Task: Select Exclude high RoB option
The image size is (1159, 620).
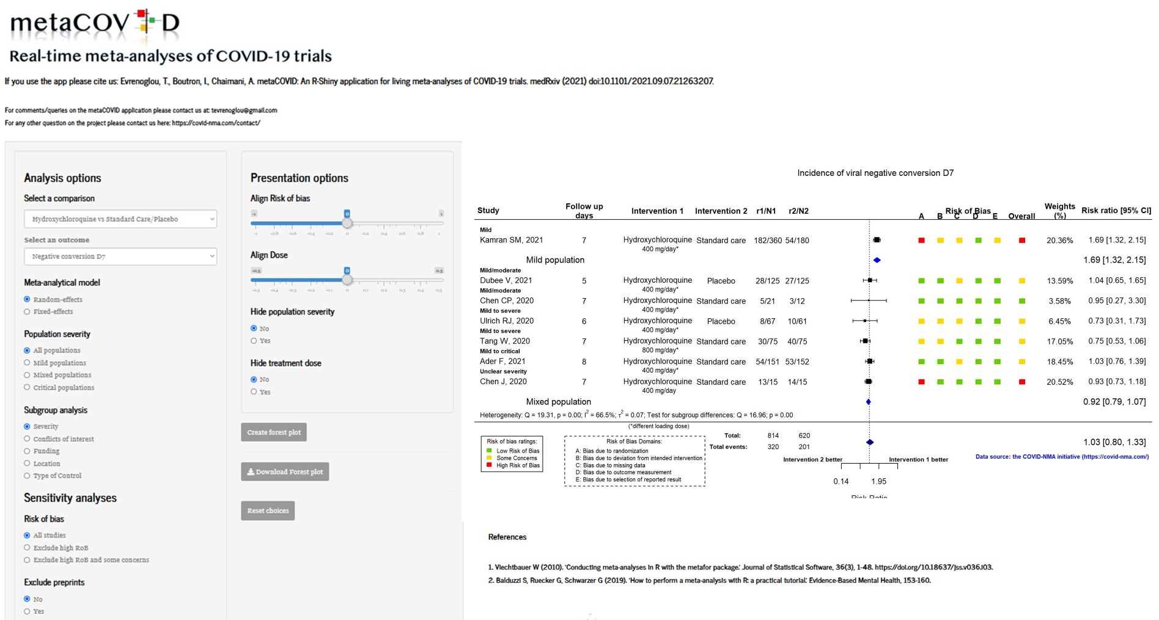Action: (27, 547)
